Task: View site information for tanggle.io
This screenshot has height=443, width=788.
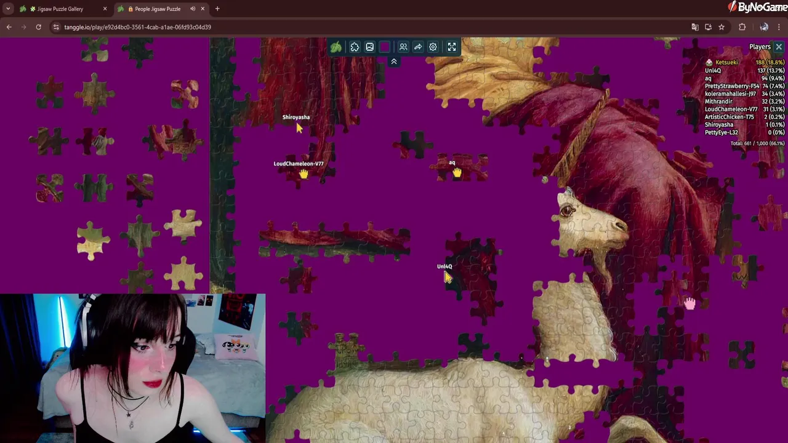Action: pos(56,27)
